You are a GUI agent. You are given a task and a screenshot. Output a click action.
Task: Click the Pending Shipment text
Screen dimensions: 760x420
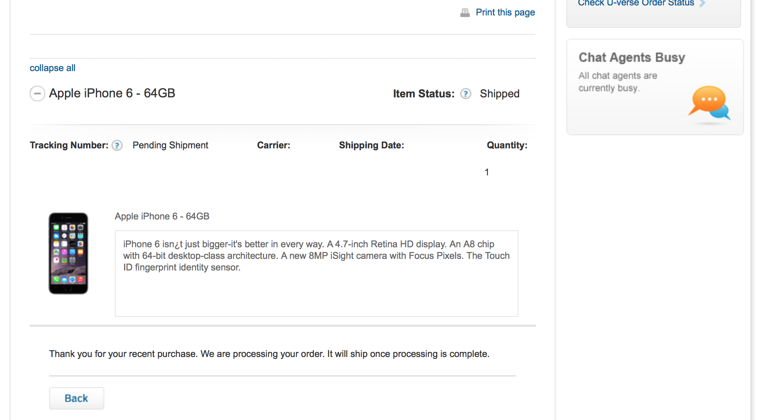(170, 145)
